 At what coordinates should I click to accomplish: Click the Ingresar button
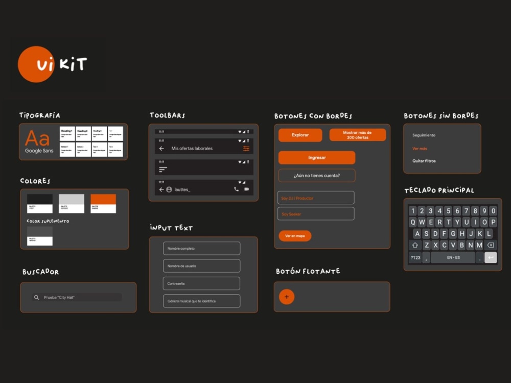point(317,158)
